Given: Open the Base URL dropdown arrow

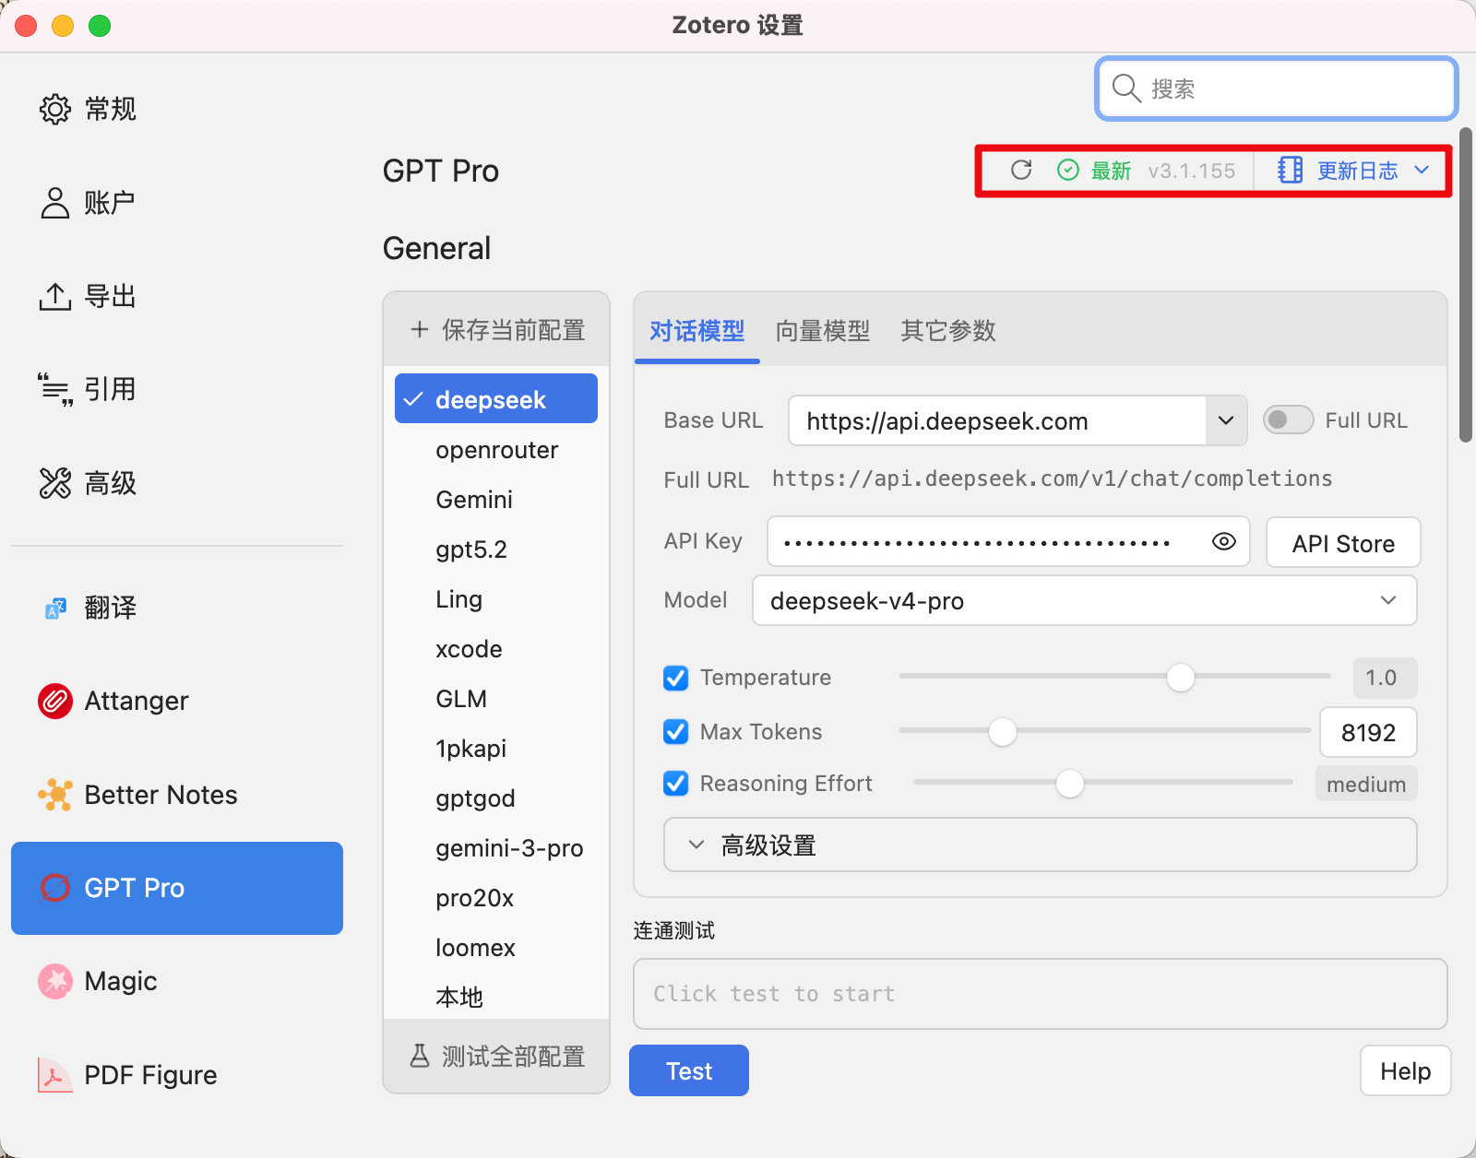Looking at the screenshot, I should (x=1226, y=420).
